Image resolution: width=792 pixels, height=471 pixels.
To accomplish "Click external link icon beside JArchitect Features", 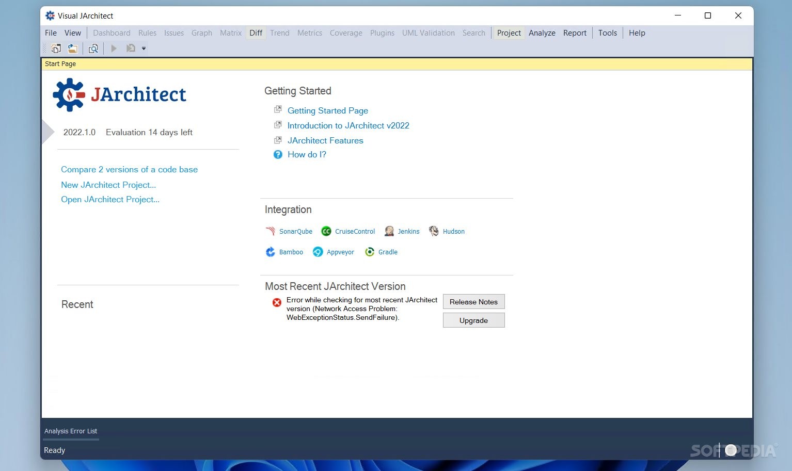I will point(278,140).
